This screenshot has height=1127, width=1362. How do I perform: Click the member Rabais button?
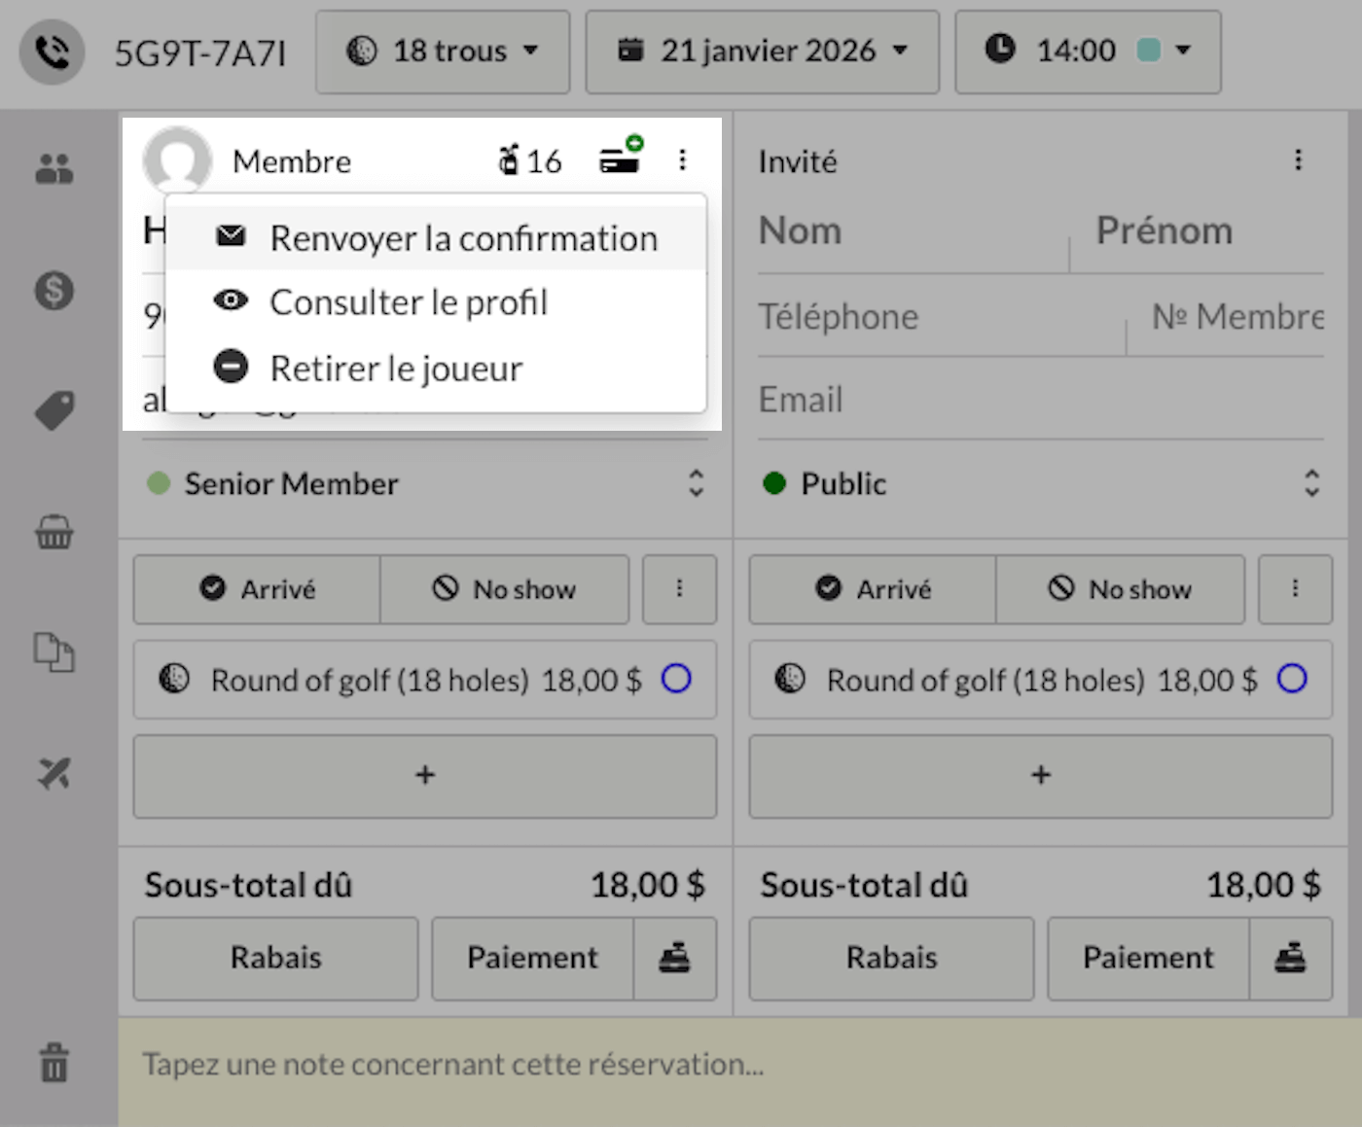276,958
